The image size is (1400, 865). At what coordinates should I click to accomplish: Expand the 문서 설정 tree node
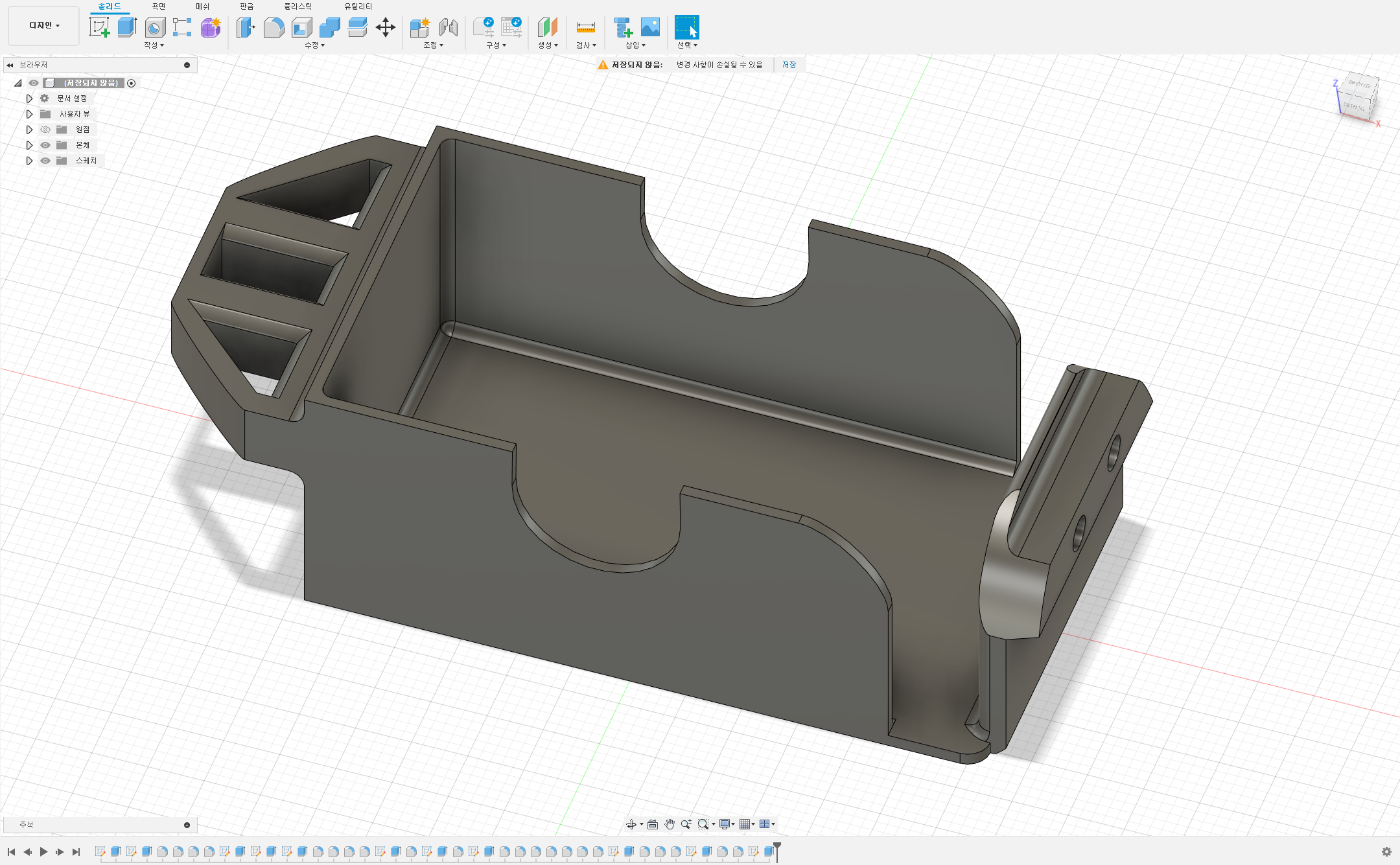[29, 98]
